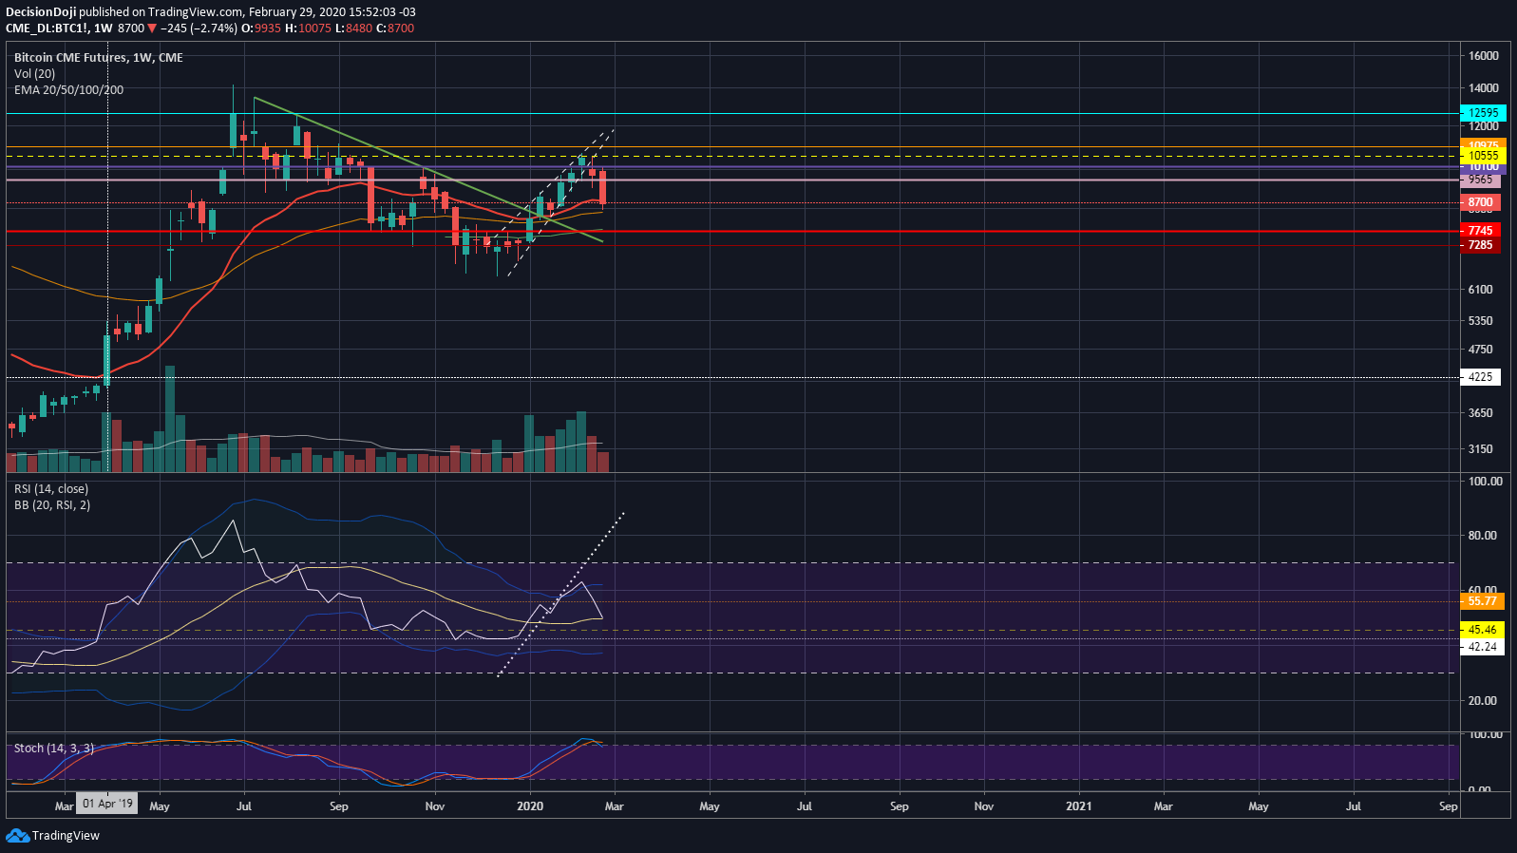Image resolution: width=1517 pixels, height=853 pixels.
Task: Click the 3650 price axis tick
Action: click(x=1480, y=413)
